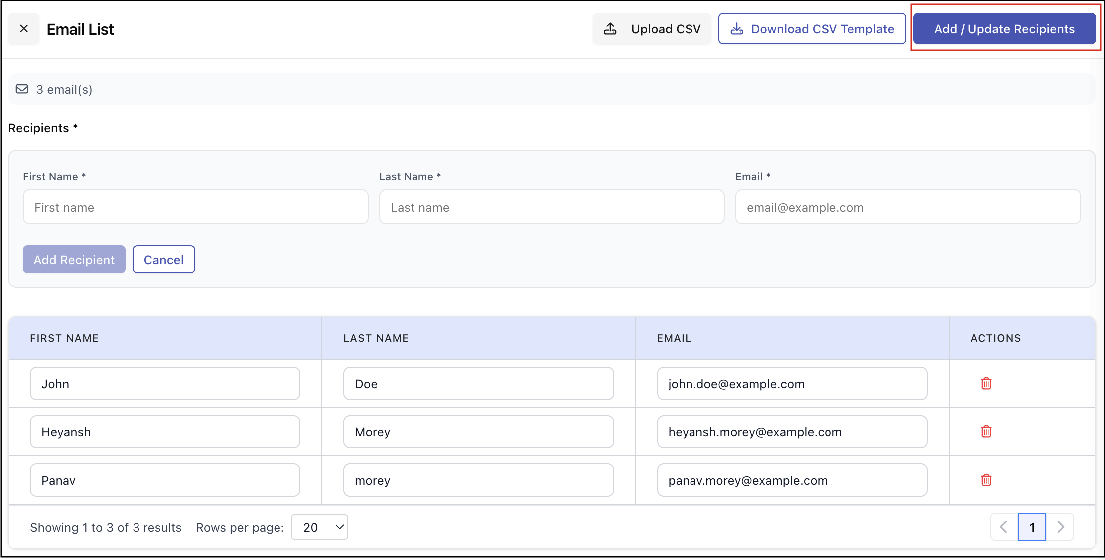This screenshot has width=1105, height=560.
Task: Go to previous page arrow
Action: [1004, 527]
